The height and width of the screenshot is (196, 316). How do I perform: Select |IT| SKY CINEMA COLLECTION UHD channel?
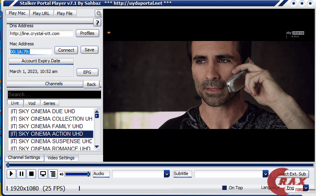coord(51,119)
